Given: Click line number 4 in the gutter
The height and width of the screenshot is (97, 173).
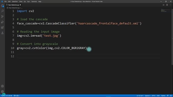Looking at the screenshot, I should (x=13, y=23).
